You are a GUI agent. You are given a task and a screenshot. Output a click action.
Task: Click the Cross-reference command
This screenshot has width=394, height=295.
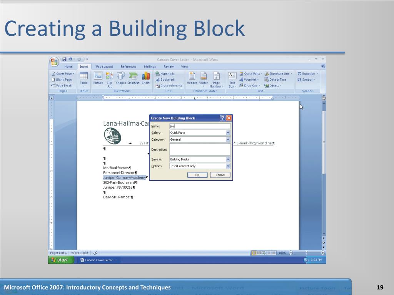click(x=169, y=86)
